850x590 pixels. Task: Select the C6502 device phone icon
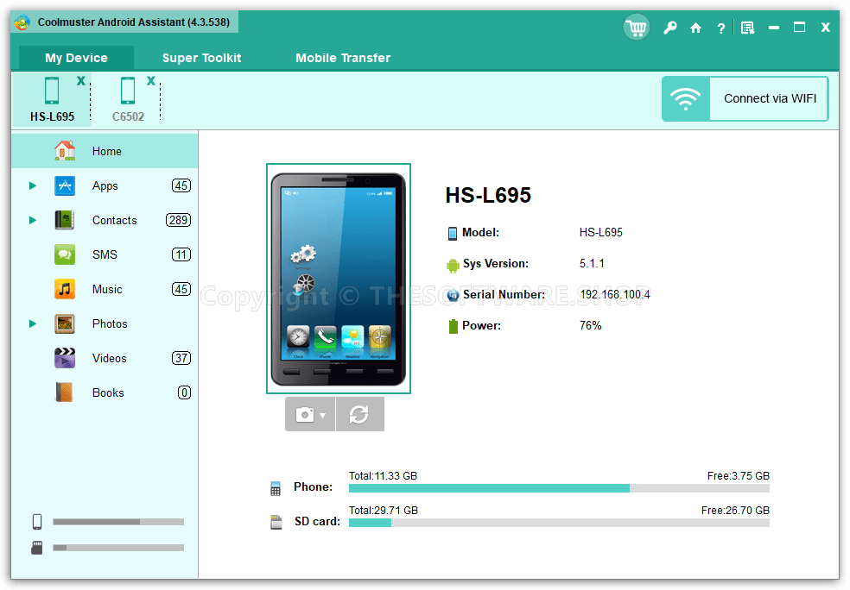click(x=128, y=91)
